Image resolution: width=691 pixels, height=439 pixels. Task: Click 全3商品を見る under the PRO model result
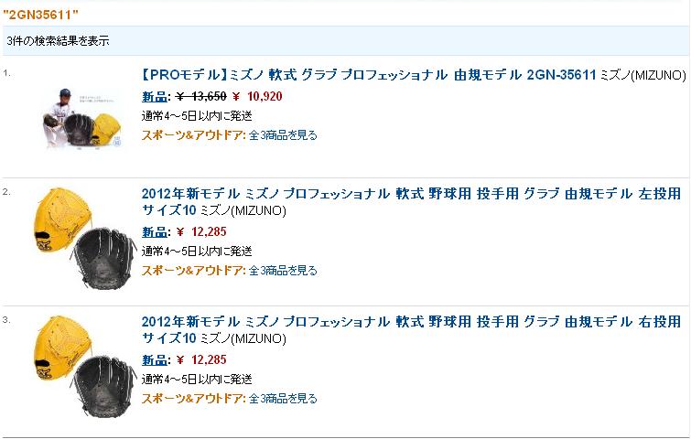pyautogui.click(x=283, y=135)
